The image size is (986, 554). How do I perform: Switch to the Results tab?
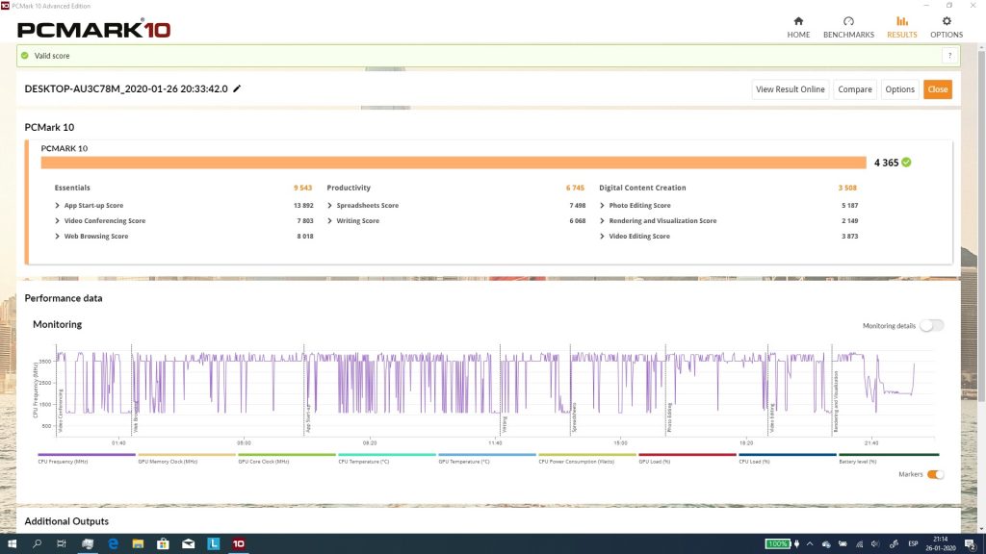[x=901, y=26]
